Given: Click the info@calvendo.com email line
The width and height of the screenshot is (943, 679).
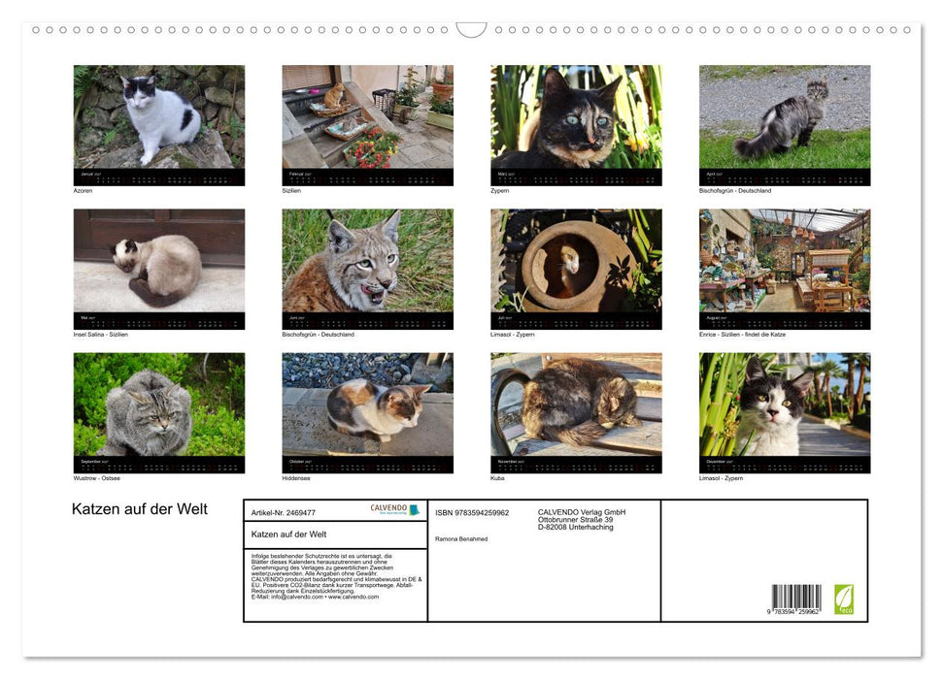Looking at the screenshot, I should point(315,597).
